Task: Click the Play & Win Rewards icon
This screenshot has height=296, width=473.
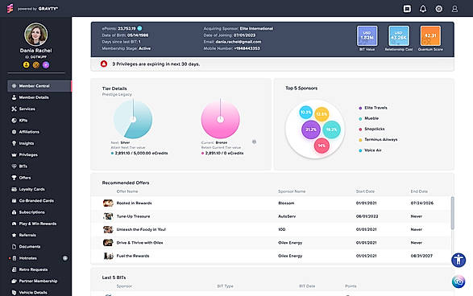Action: tap(14, 224)
